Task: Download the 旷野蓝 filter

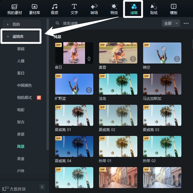Action: (89, 90)
